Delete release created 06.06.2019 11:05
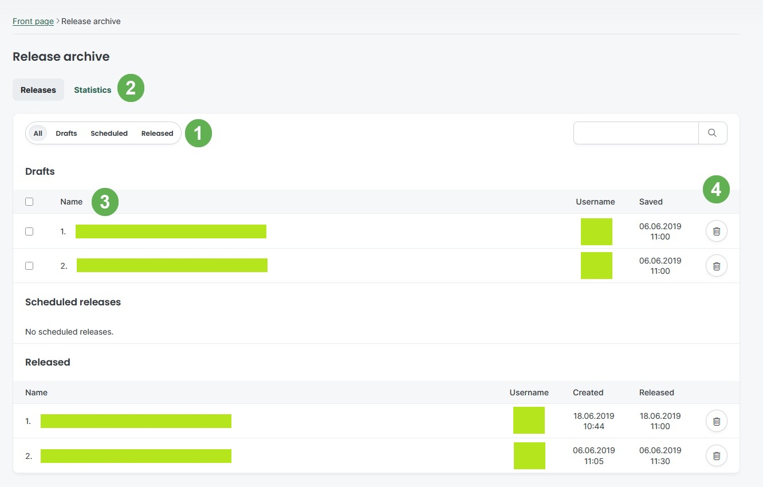This screenshot has height=487, width=763. pyautogui.click(x=716, y=456)
